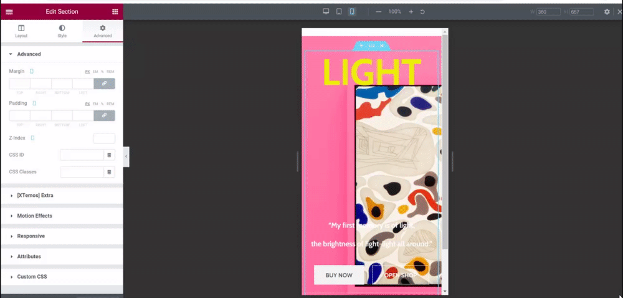Set Padding unit to REM
Viewport: 623px width, 298px height.
[110, 103]
